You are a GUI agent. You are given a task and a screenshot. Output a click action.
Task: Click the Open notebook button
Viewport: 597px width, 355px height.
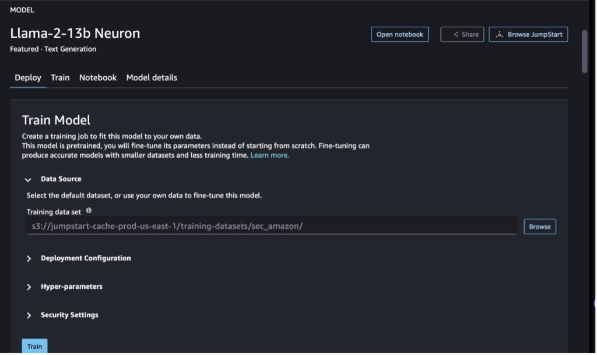[x=400, y=34]
